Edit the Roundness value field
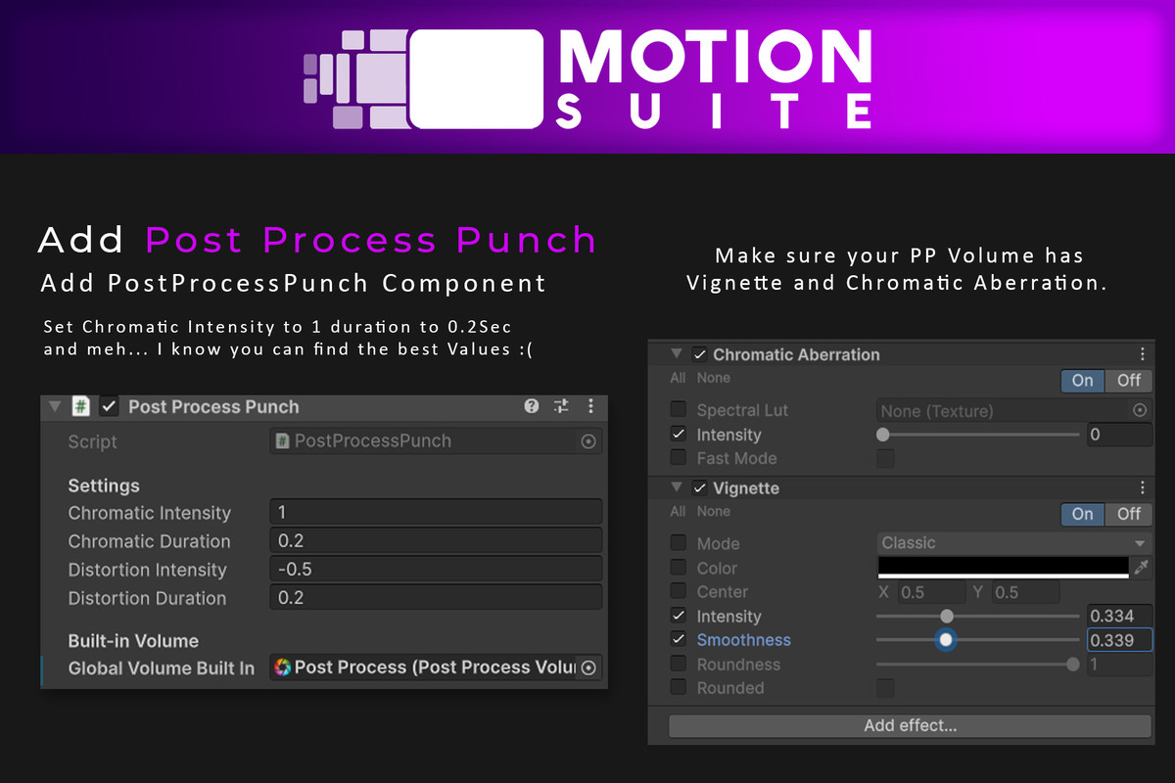1175x783 pixels. [x=1119, y=665]
